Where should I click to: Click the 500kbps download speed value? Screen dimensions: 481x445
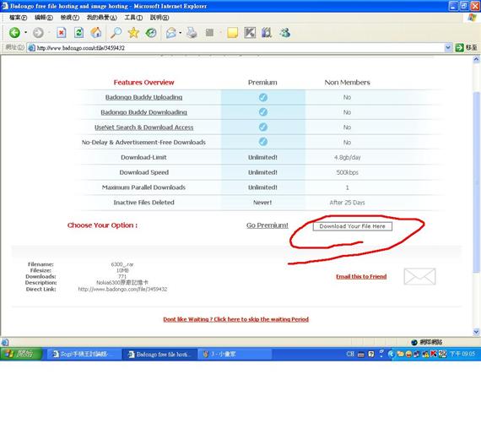348,172
